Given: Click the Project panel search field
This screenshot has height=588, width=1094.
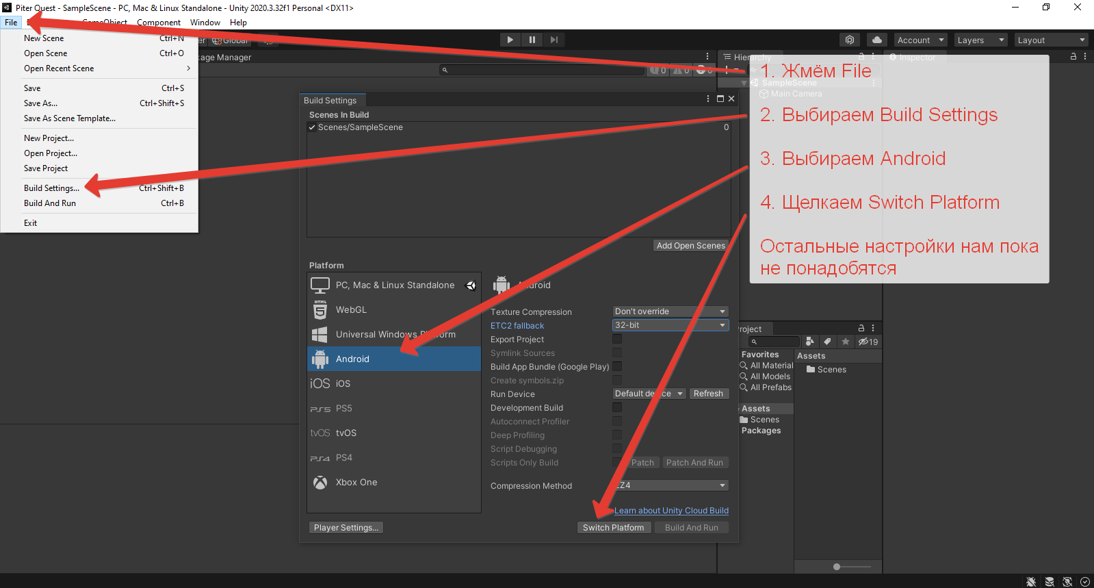Looking at the screenshot, I should coord(774,342).
